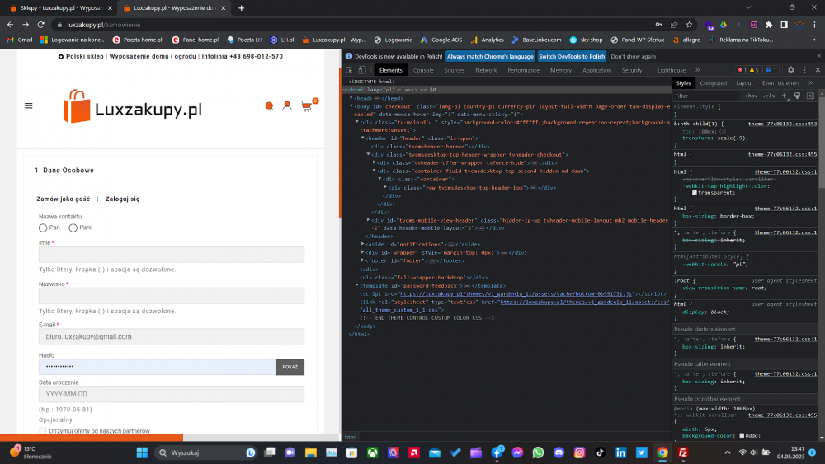
Task: Switch to the Console tab
Action: 423,70
